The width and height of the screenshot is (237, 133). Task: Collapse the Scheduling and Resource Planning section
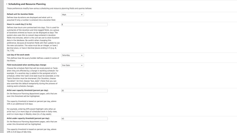[7, 4]
